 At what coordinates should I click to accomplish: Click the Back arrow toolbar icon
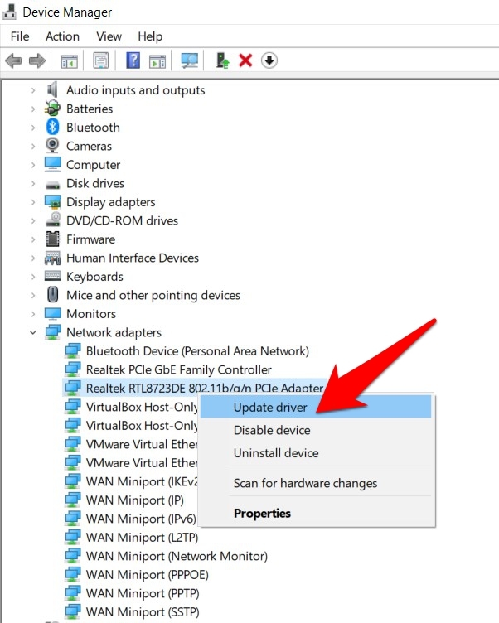coord(14,61)
